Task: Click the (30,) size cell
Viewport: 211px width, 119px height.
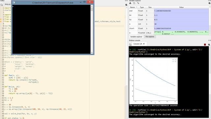Action: pos(150,33)
